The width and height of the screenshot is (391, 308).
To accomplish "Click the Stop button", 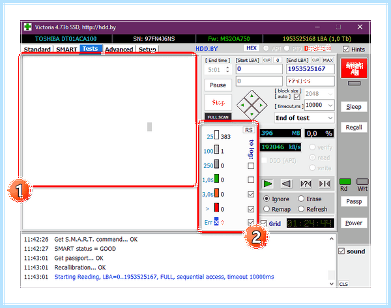I will coord(218,102).
